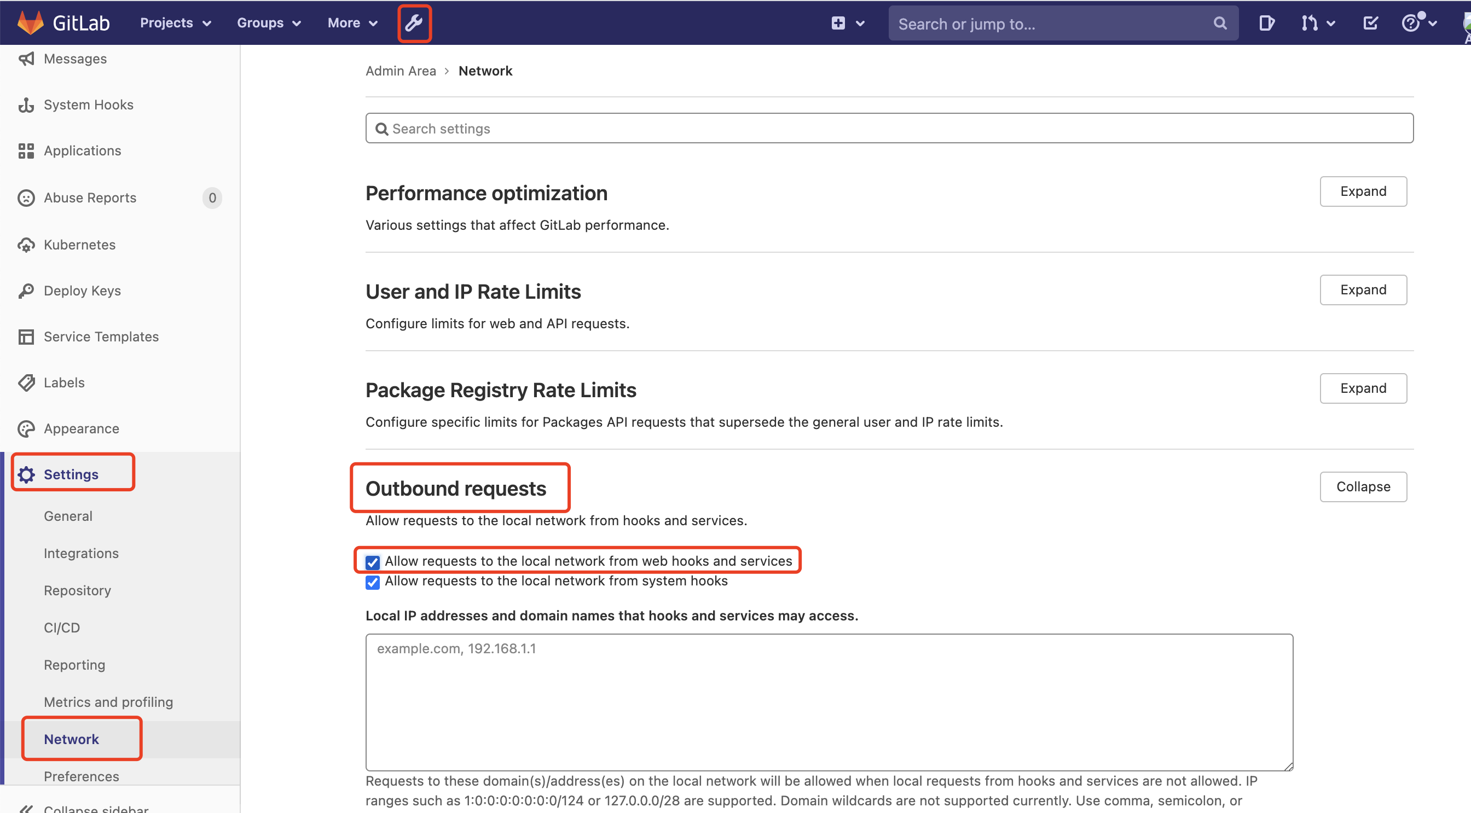Image resolution: width=1471 pixels, height=813 pixels.
Task: Click the User and IP Rate Limits heading
Action: pos(473,292)
